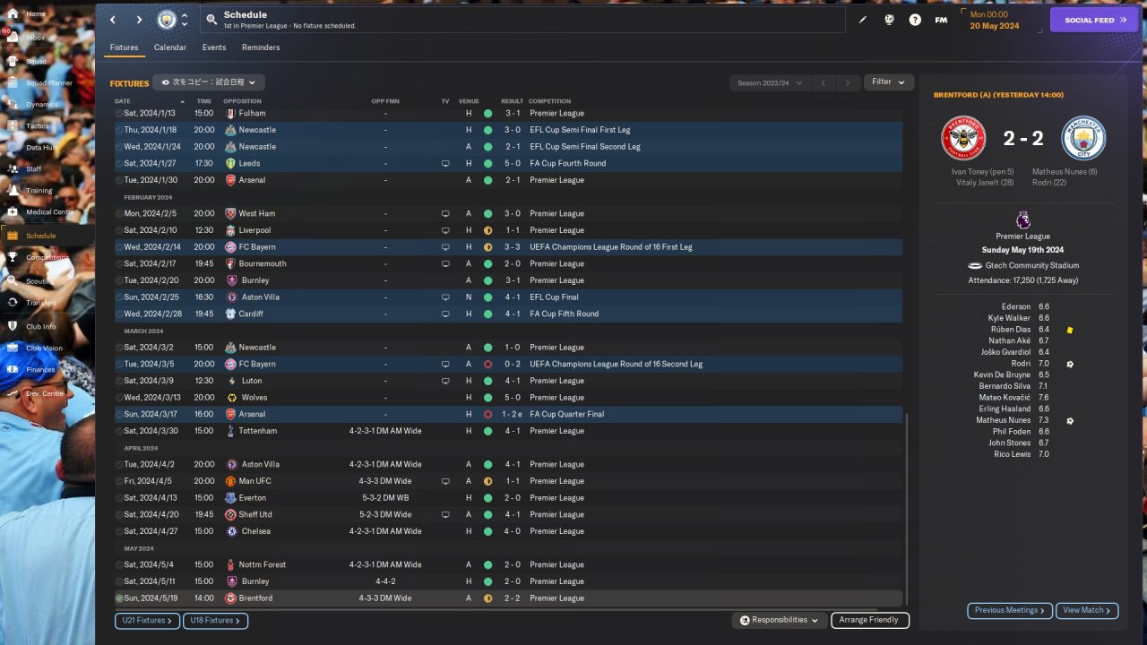Image resolution: width=1147 pixels, height=645 pixels.
Task: Click the U18 Fixtures button
Action: pos(215,620)
